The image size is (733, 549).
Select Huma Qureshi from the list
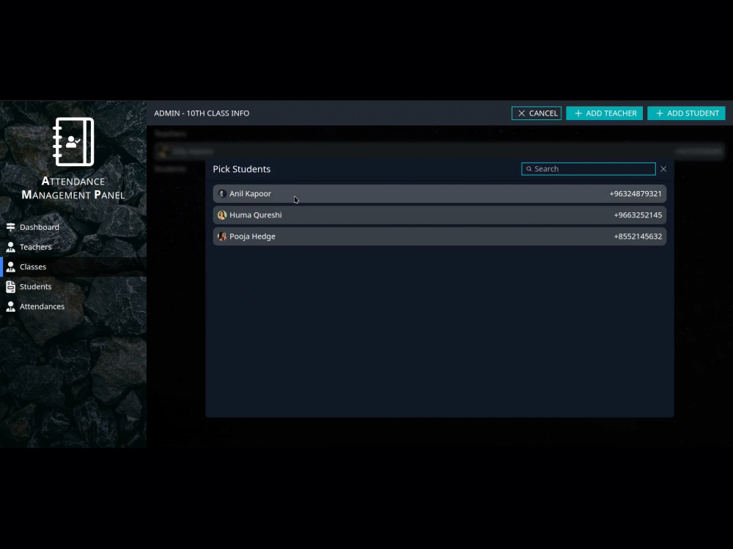pyautogui.click(x=439, y=215)
